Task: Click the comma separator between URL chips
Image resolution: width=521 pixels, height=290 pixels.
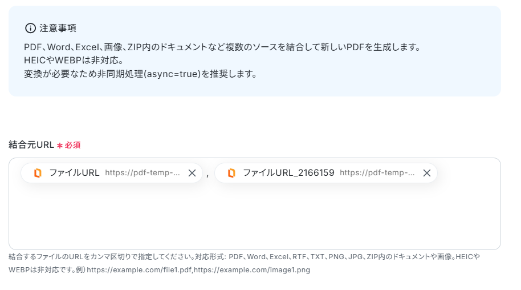Action: point(207,175)
